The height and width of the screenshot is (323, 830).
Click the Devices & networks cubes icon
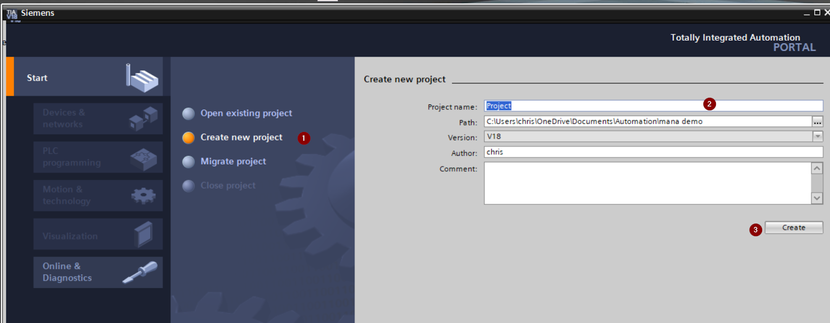(143, 119)
